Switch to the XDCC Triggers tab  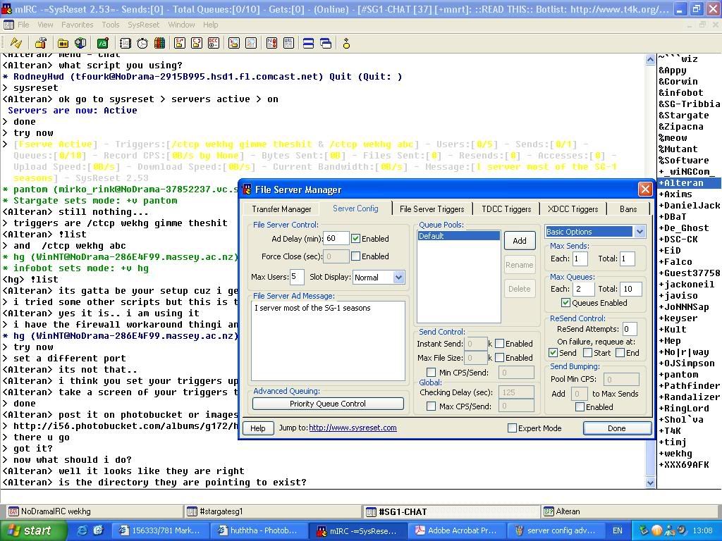(573, 209)
